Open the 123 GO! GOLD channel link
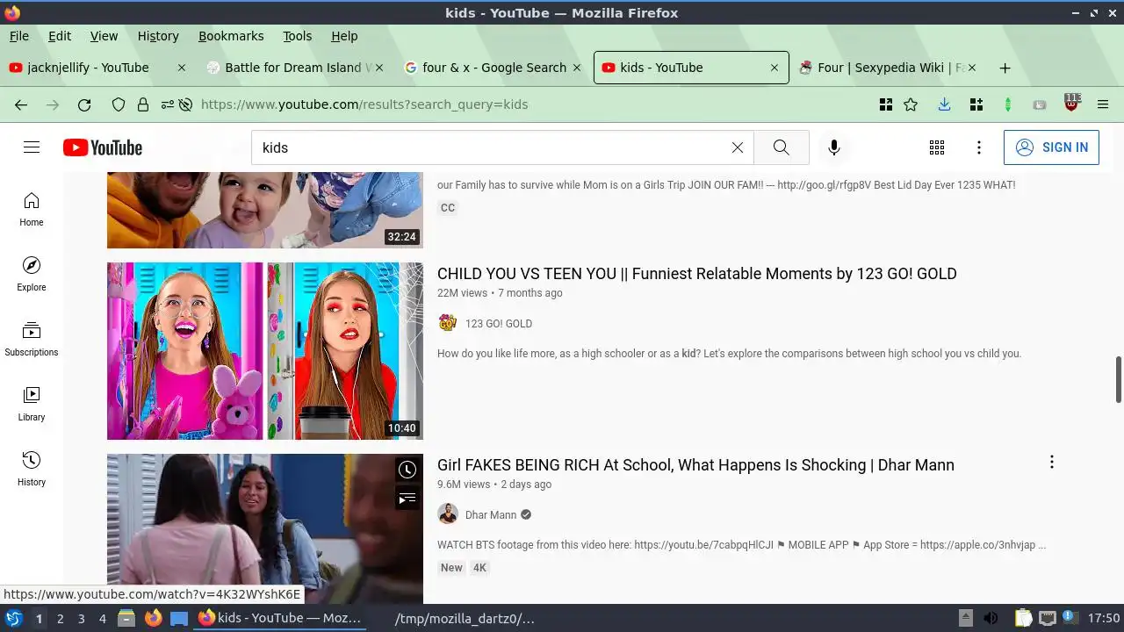The height and width of the screenshot is (632, 1124). pyautogui.click(x=499, y=324)
